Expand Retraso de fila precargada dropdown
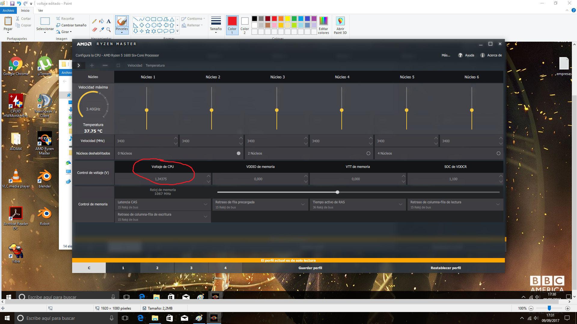 (x=303, y=204)
